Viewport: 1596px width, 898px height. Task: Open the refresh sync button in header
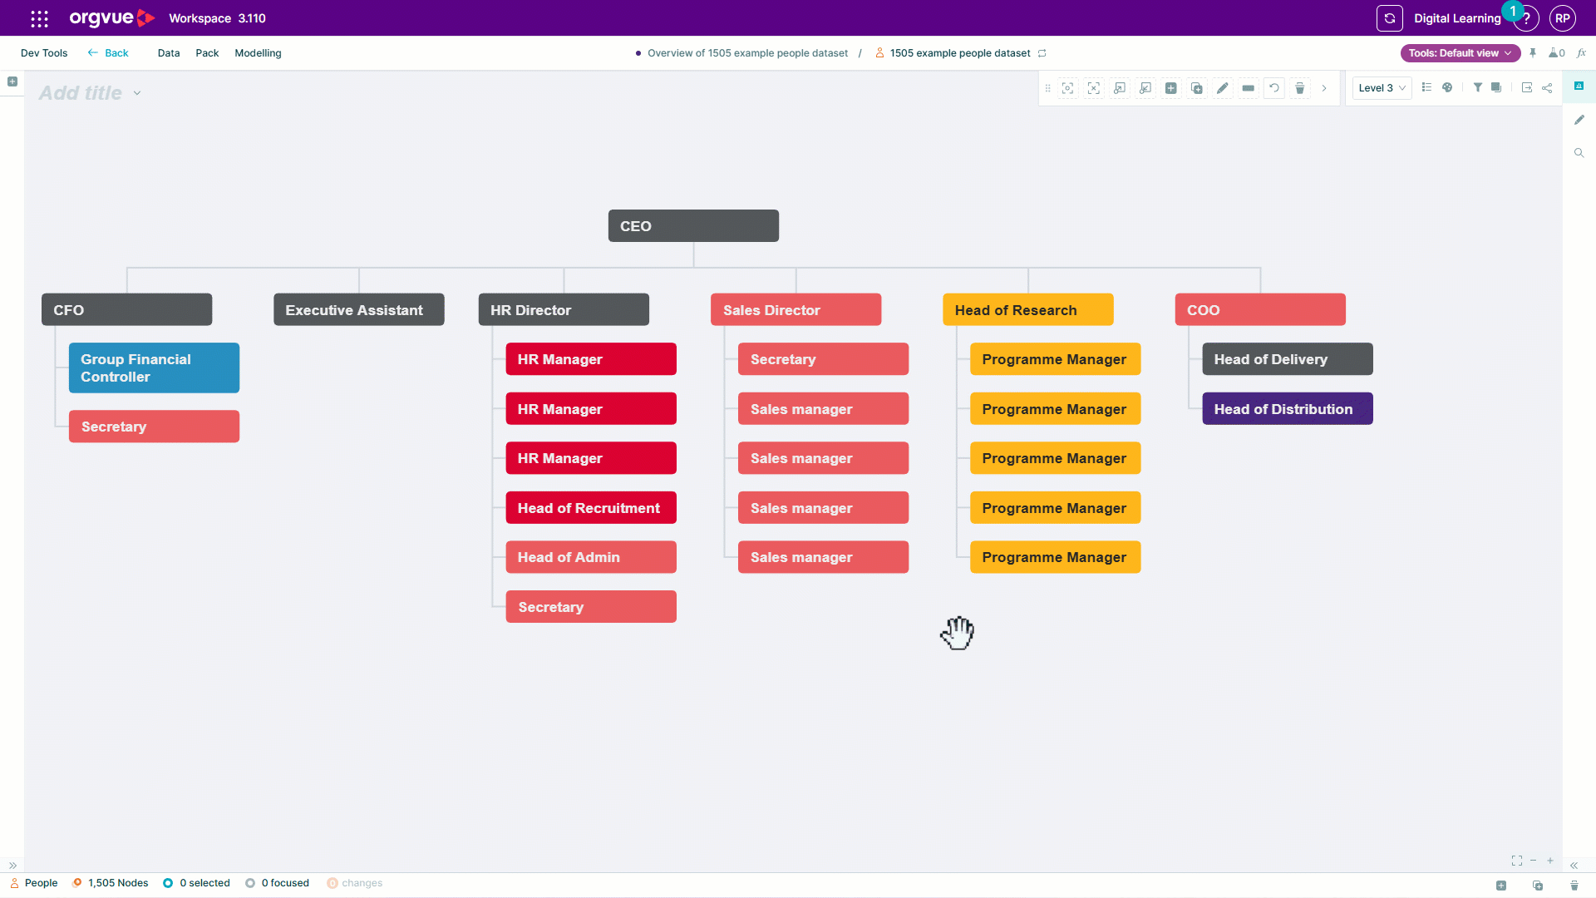pyautogui.click(x=1389, y=18)
